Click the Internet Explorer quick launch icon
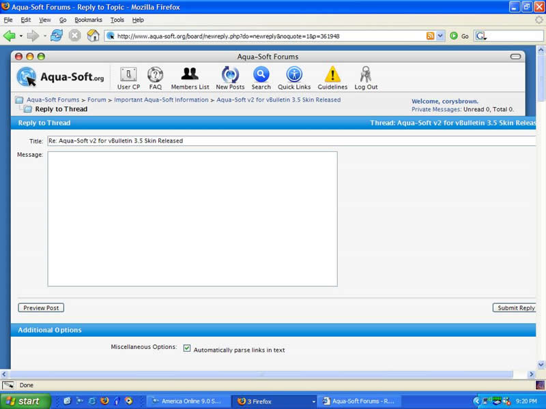 click(x=92, y=401)
